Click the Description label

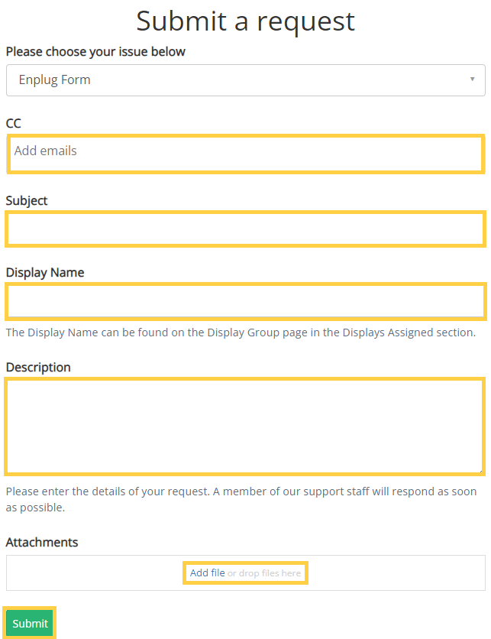(38, 367)
